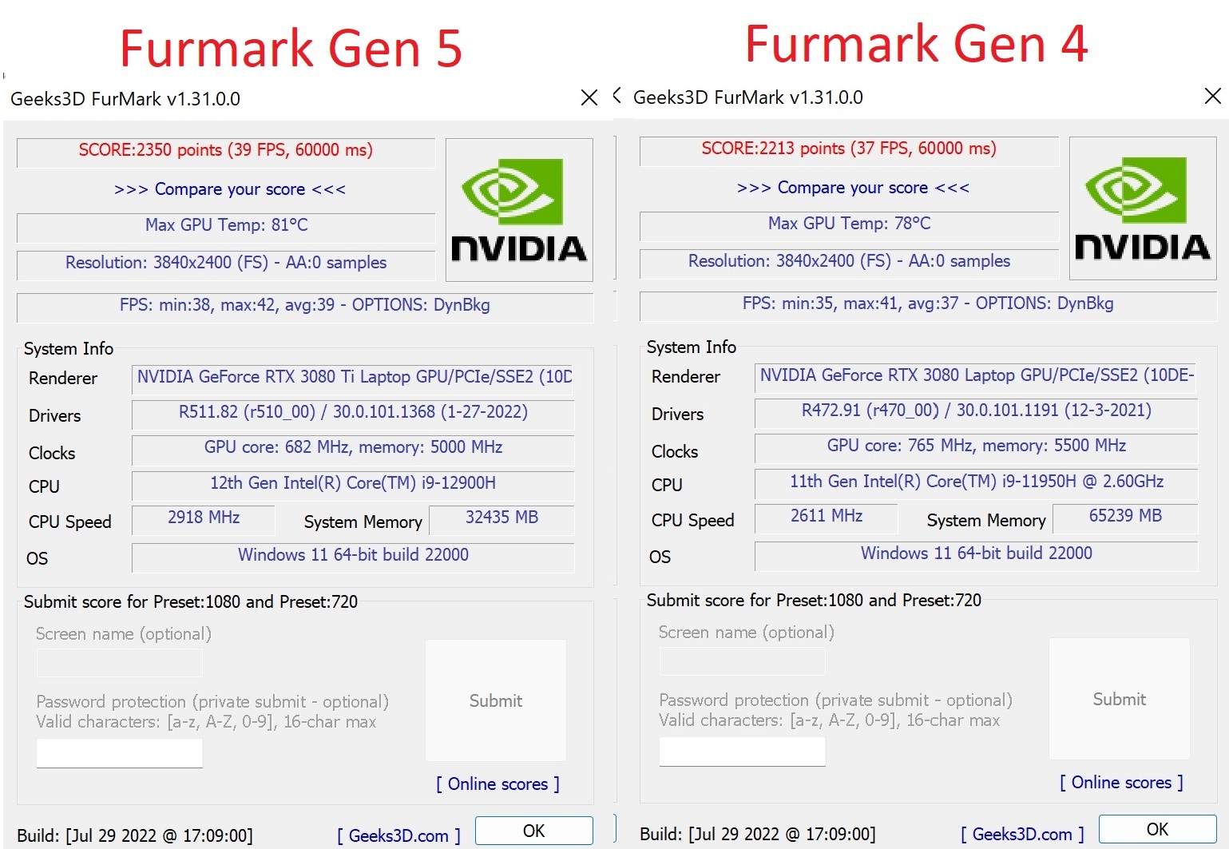The image size is (1229, 849).
Task: Click the Build date text in left window
Action: tap(135, 835)
